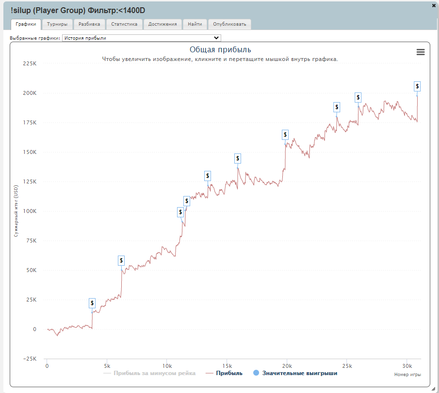Click the dollar marker near 26k games
Image resolution: width=439 pixels, height=393 pixels.
(x=358, y=97)
